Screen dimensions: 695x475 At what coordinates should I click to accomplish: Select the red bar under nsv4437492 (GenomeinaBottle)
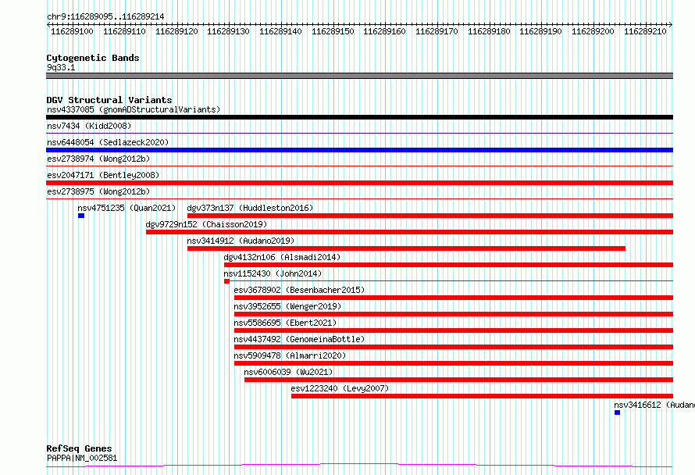click(x=454, y=347)
